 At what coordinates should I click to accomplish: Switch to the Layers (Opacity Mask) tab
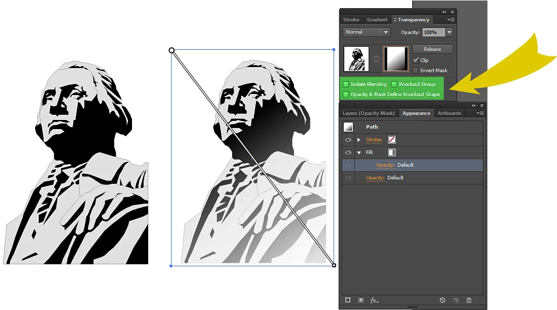click(369, 113)
